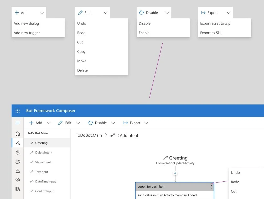Open the Loop node's three-dot menu
Screen dimensions: 264x199
tap(211, 187)
